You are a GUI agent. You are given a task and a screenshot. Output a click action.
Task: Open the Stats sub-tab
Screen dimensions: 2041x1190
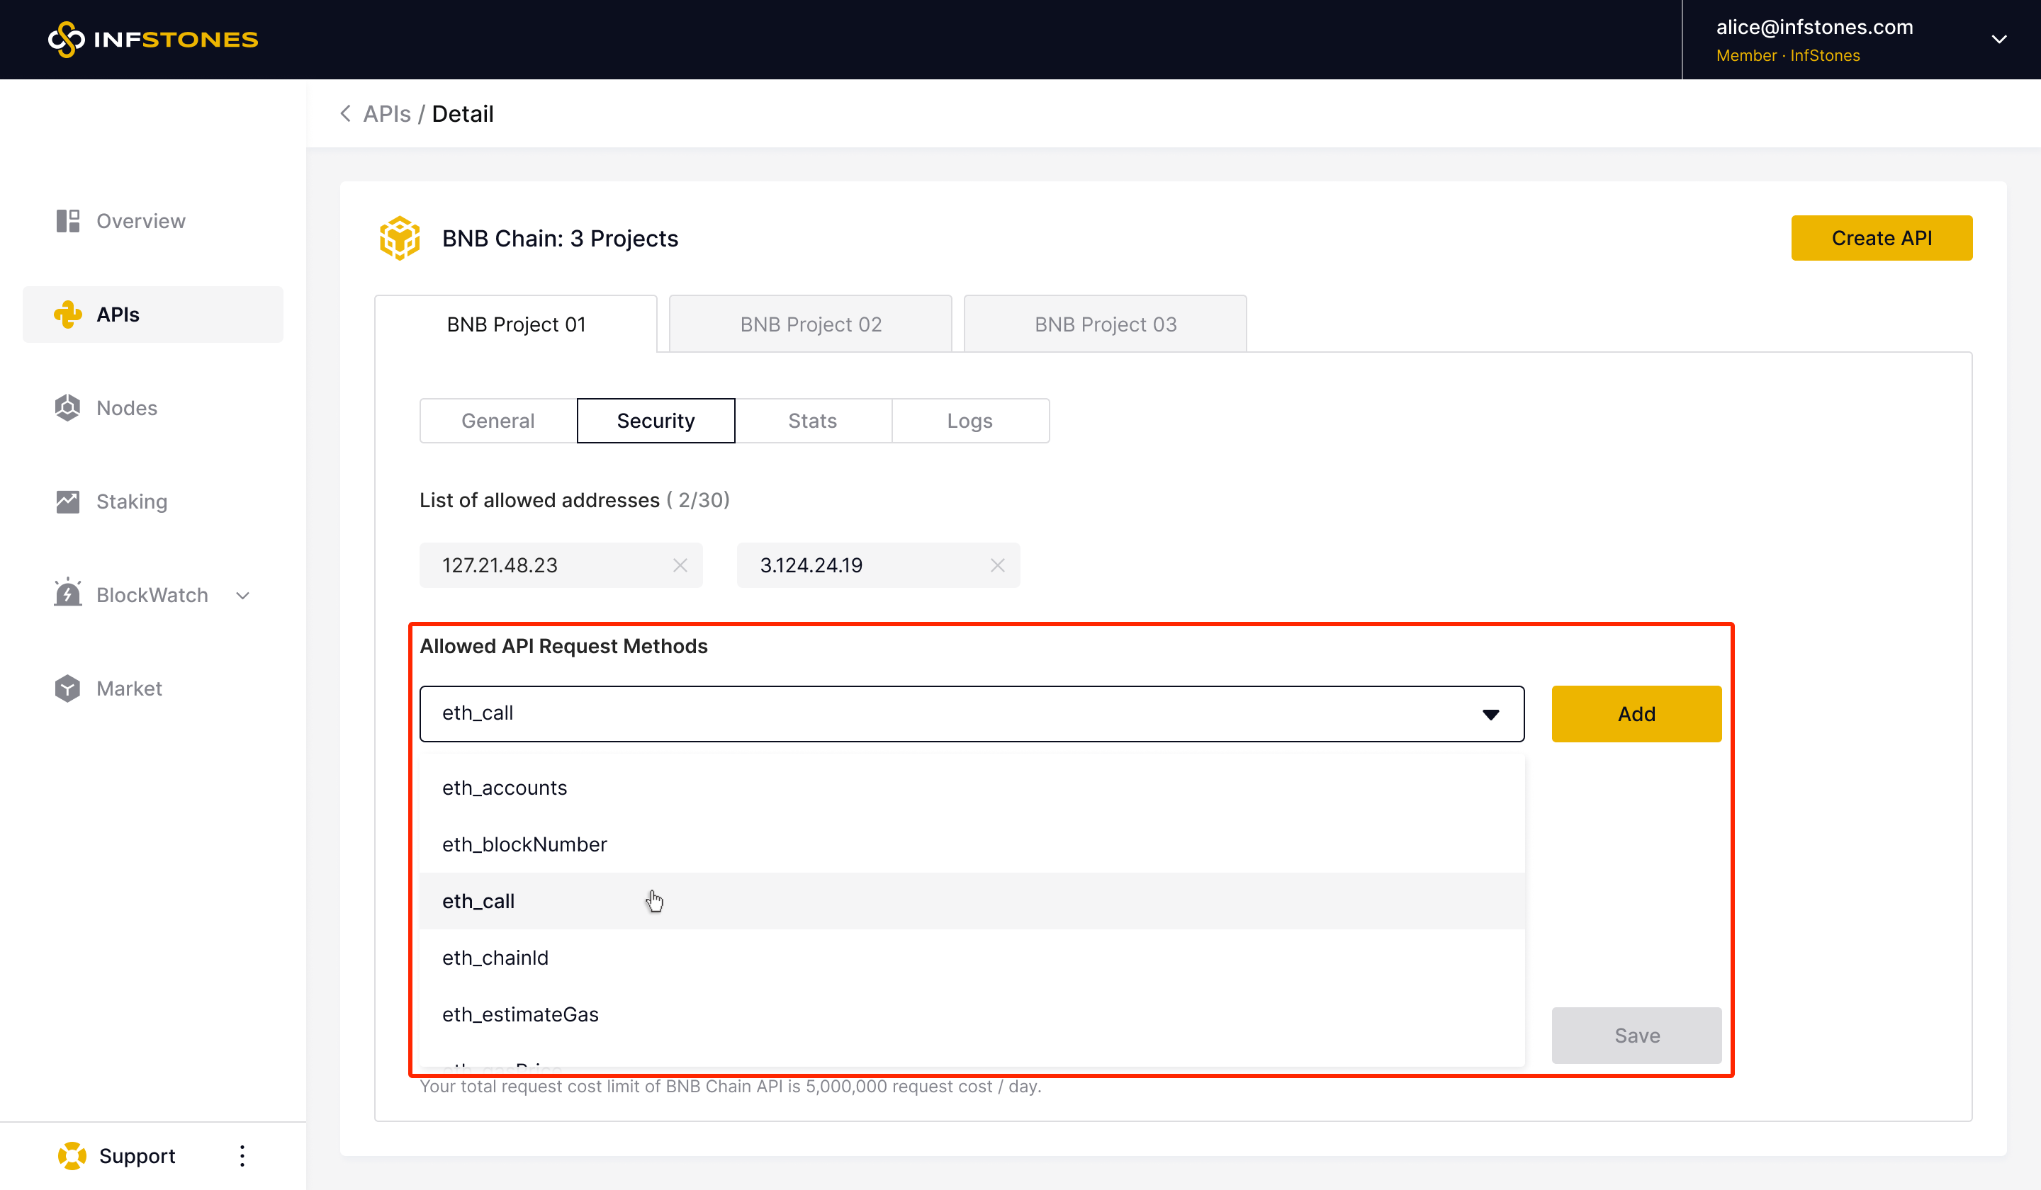click(812, 421)
